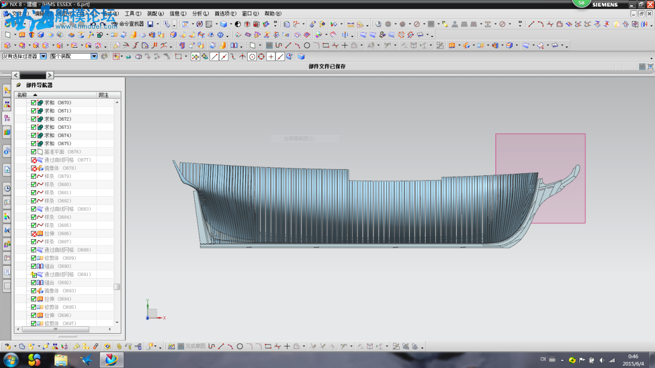The width and height of the screenshot is (655, 368).
Task: Click the Windows Start button
Action: coord(10,360)
